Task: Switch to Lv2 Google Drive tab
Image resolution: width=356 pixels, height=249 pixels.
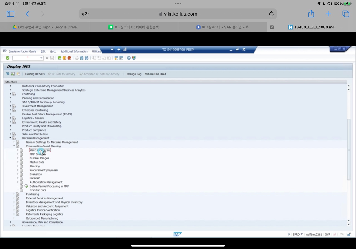Action: [x=44, y=27]
